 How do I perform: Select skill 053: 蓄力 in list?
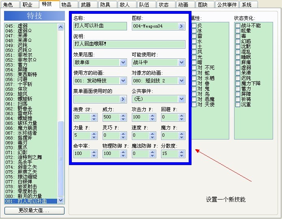pyautogui.click(x=31, y=65)
